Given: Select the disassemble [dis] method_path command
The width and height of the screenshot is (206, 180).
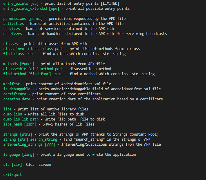Looking at the screenshot, I should (33, 69).
